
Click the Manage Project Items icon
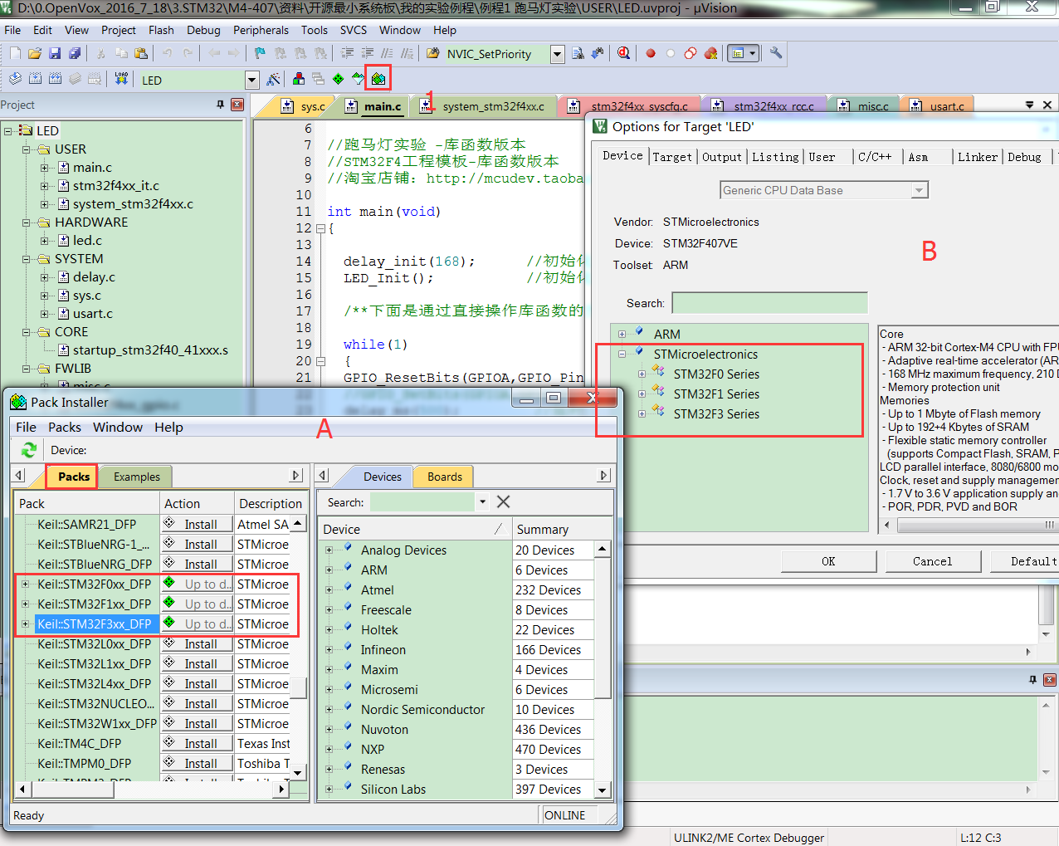pos(299,79)
